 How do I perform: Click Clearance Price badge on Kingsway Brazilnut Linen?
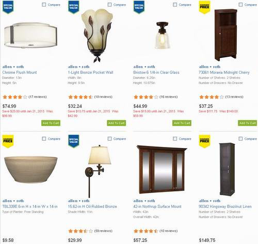pos(204,141)
